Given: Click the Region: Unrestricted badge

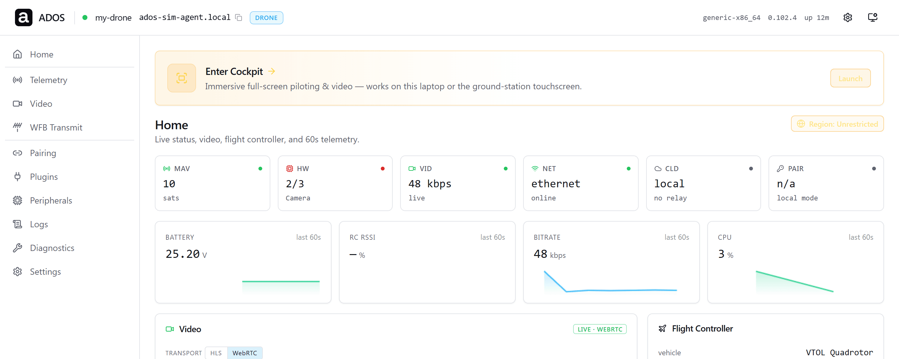Looking at the screenshot, I should point(837,124).
